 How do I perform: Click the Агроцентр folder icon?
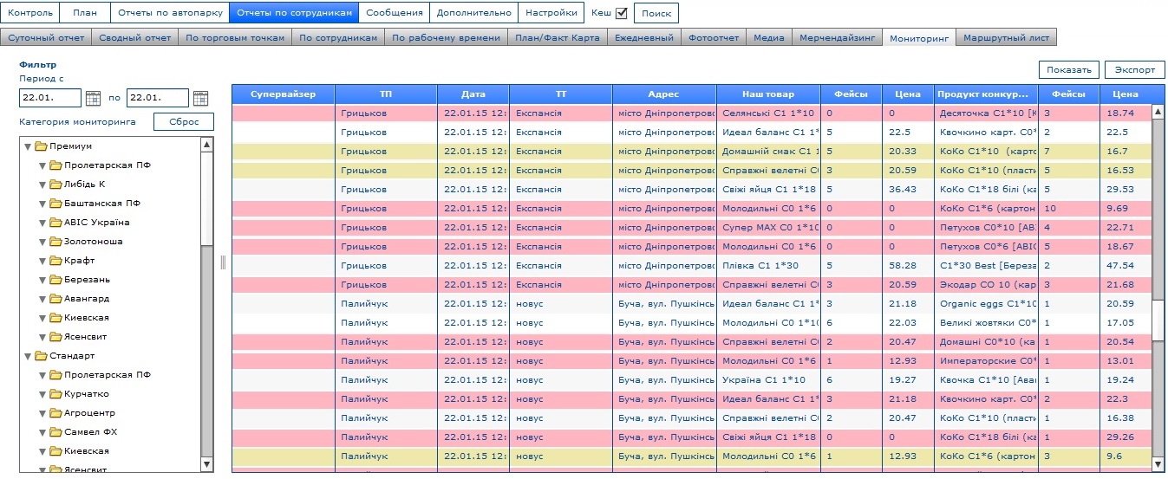pyautogui.click(x=55, y=413)
